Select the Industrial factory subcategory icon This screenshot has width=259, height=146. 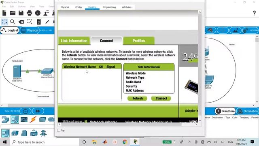coord(34,133)
